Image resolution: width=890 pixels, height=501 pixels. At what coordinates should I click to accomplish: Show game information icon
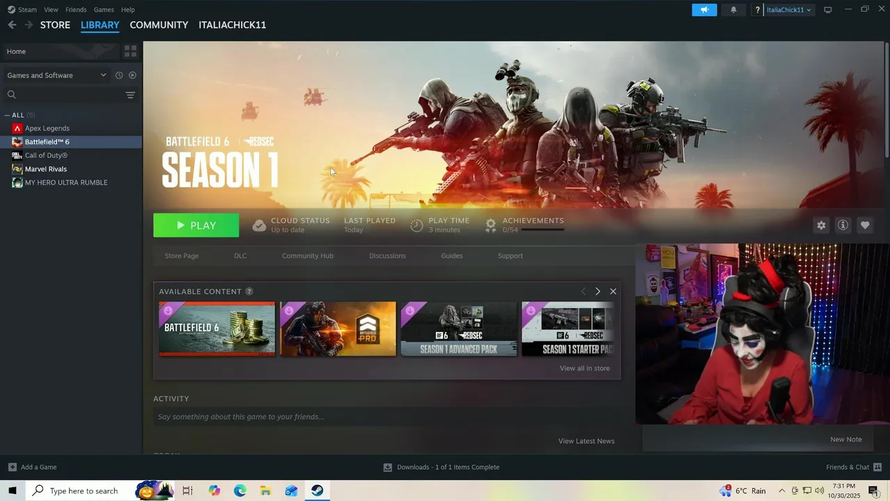click(843, 225)
